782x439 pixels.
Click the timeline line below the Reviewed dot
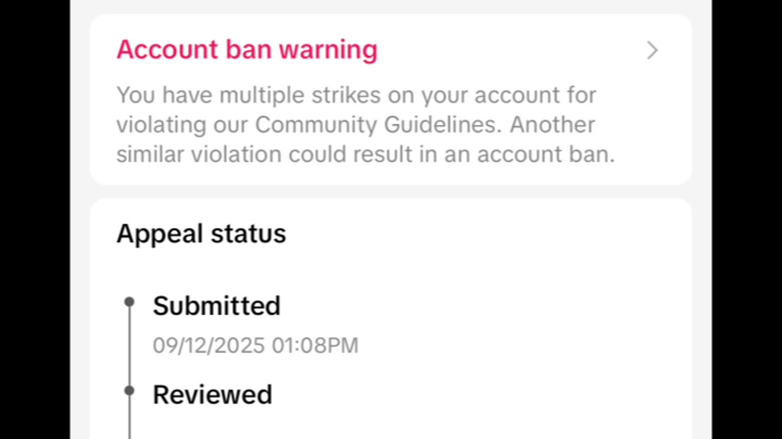click(x=129, y=421)
